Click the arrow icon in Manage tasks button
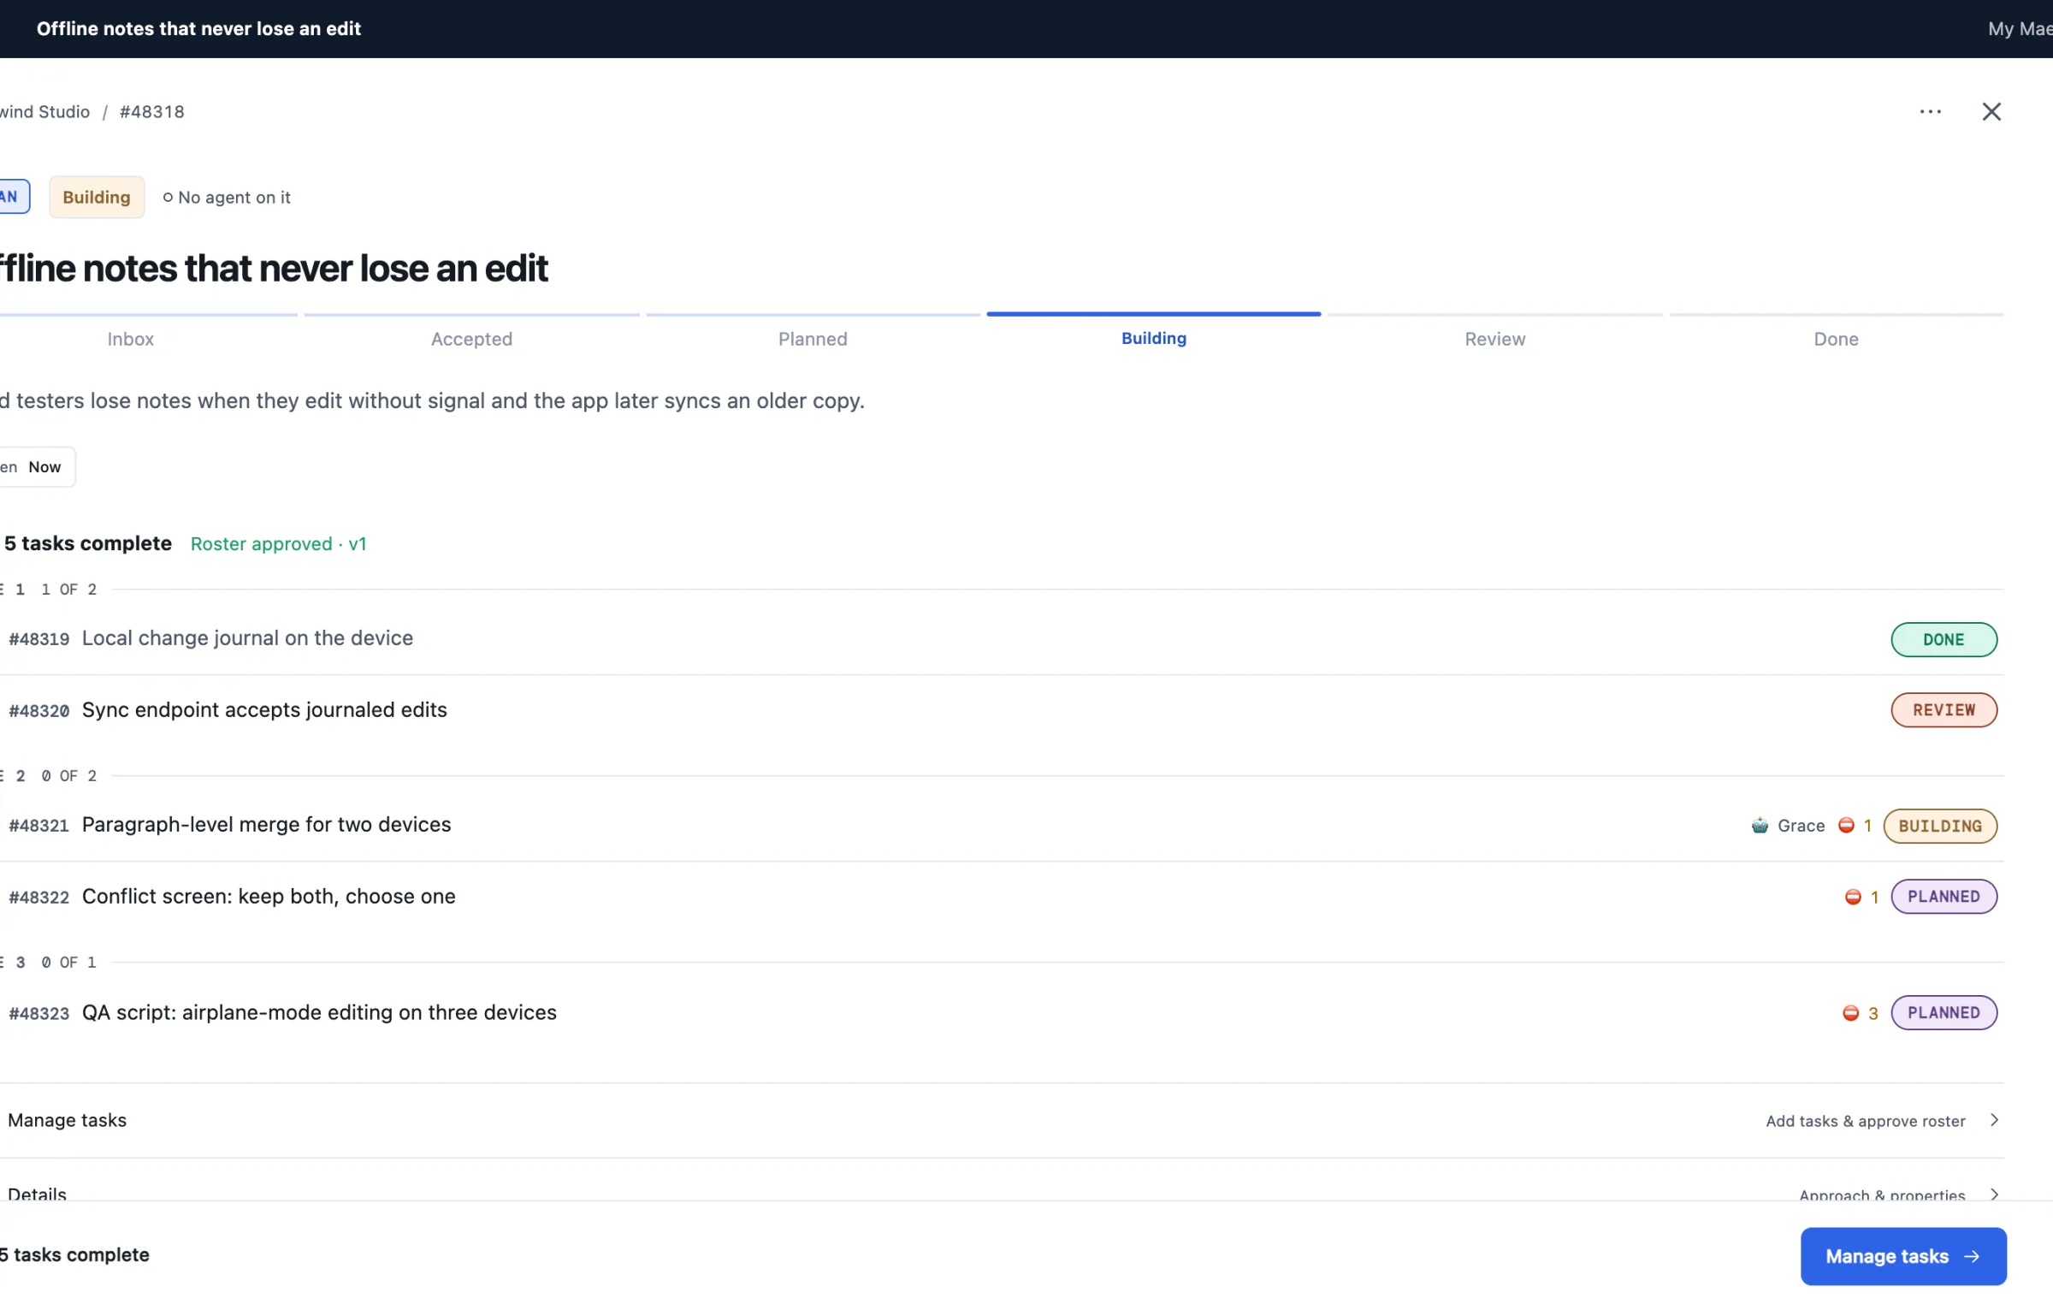Screen dimensions: 2053x1310 click(x=1973, y=1256)
